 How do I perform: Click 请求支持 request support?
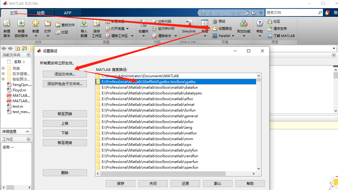(277, 29)
